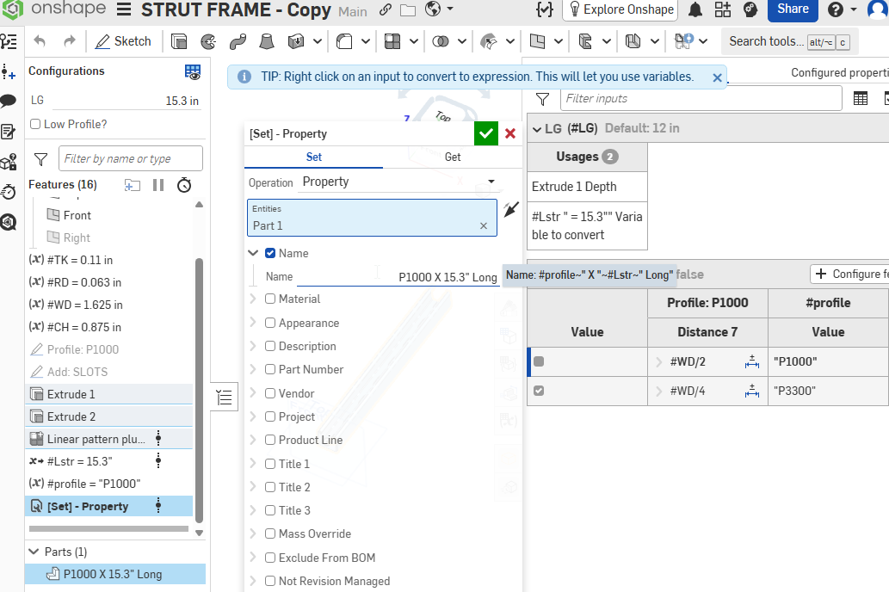The height and width of the screenshot is (592, 889).
Task: Select the Linear pattern feature
Action: 108,439
